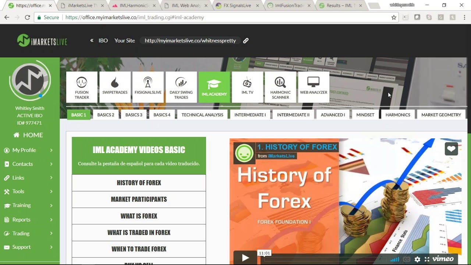The image size is (471, 265).
Task: Click the browser address bar URL
Action: tap(134, 17)
